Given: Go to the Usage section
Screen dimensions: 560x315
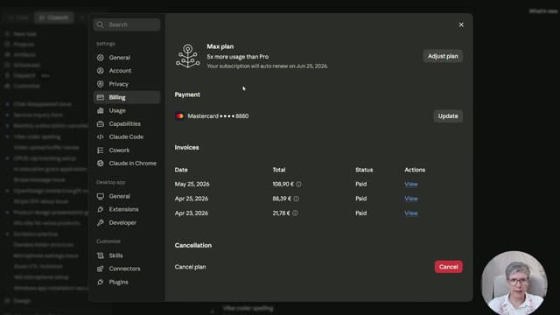Looking at the screenshot, I should tap(127, 110).
